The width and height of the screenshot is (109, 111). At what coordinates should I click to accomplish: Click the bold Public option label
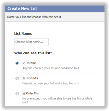point(31,63)
